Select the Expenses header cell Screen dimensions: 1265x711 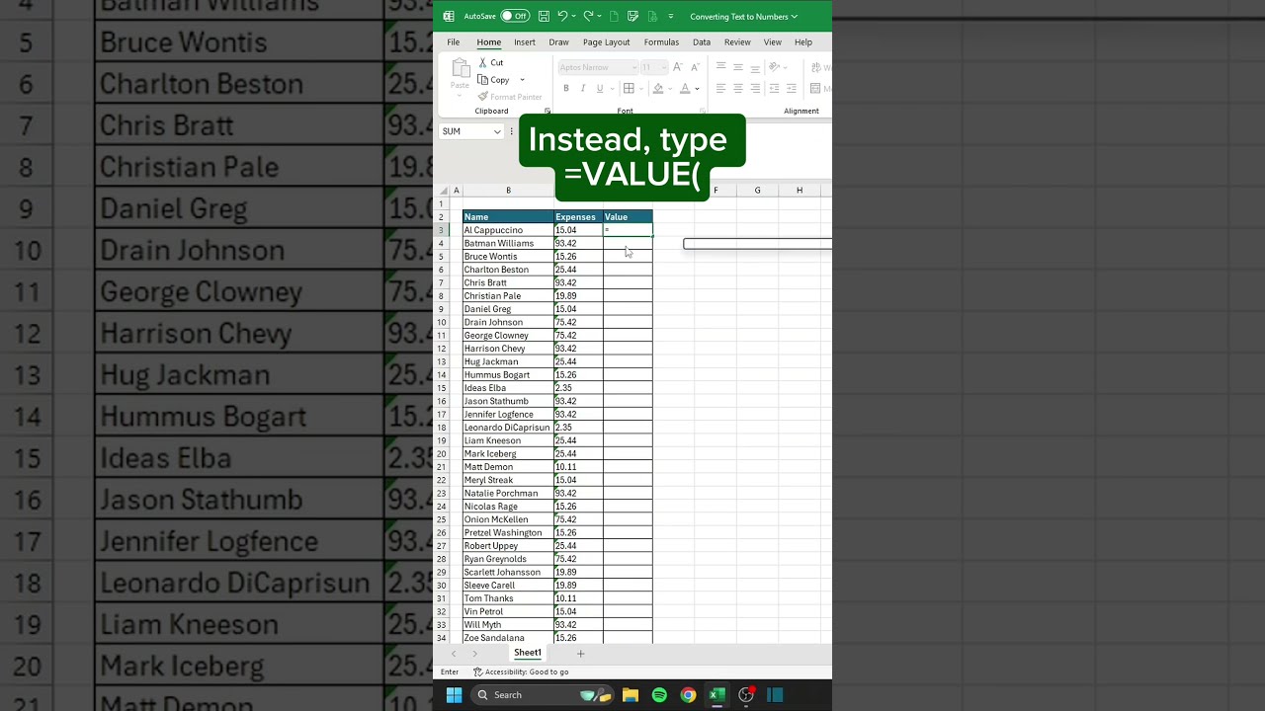click(x=578, y=216)
